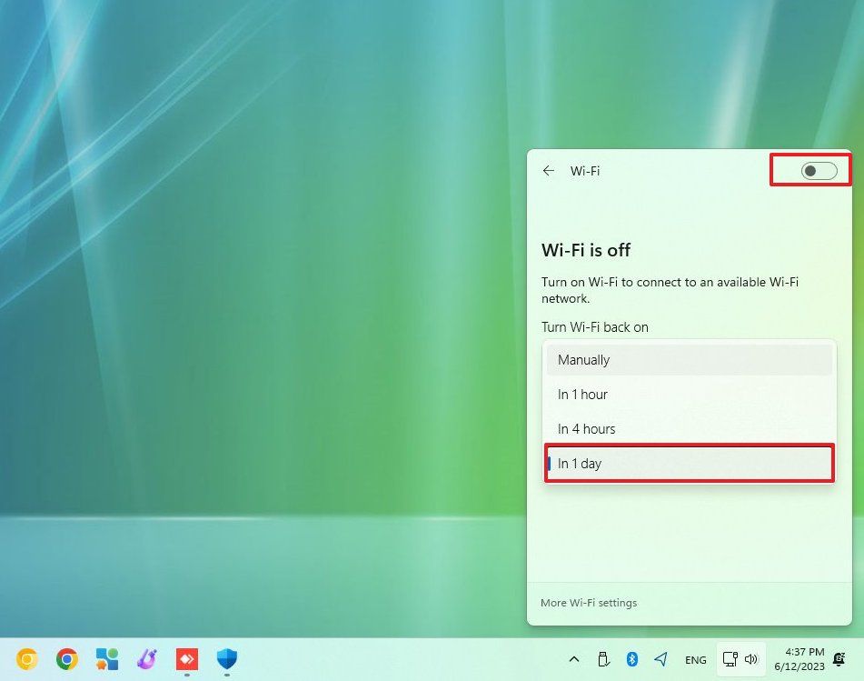Click the network and volume tray icon
Image resolution: width=864 pixels, height=681 pixels.
(x=738, y=658)
